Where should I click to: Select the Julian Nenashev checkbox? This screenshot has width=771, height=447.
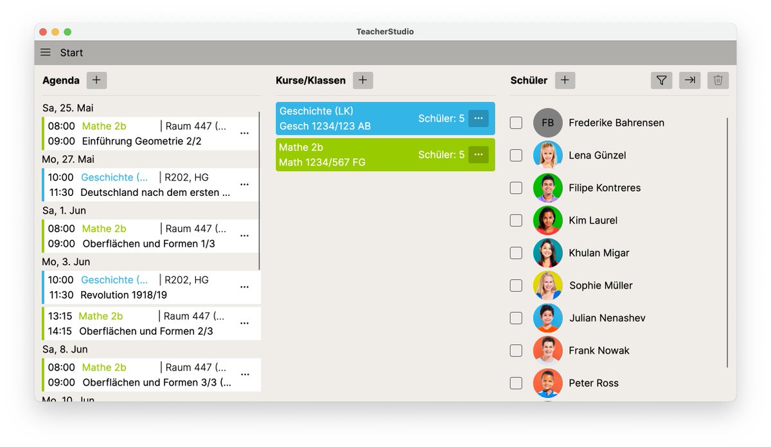516,318
